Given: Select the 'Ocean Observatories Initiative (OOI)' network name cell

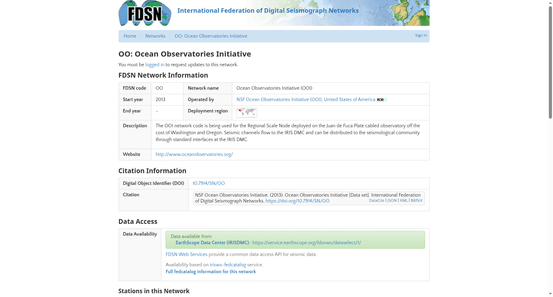Looking at the screenshot, I should [x=331, y=88].
